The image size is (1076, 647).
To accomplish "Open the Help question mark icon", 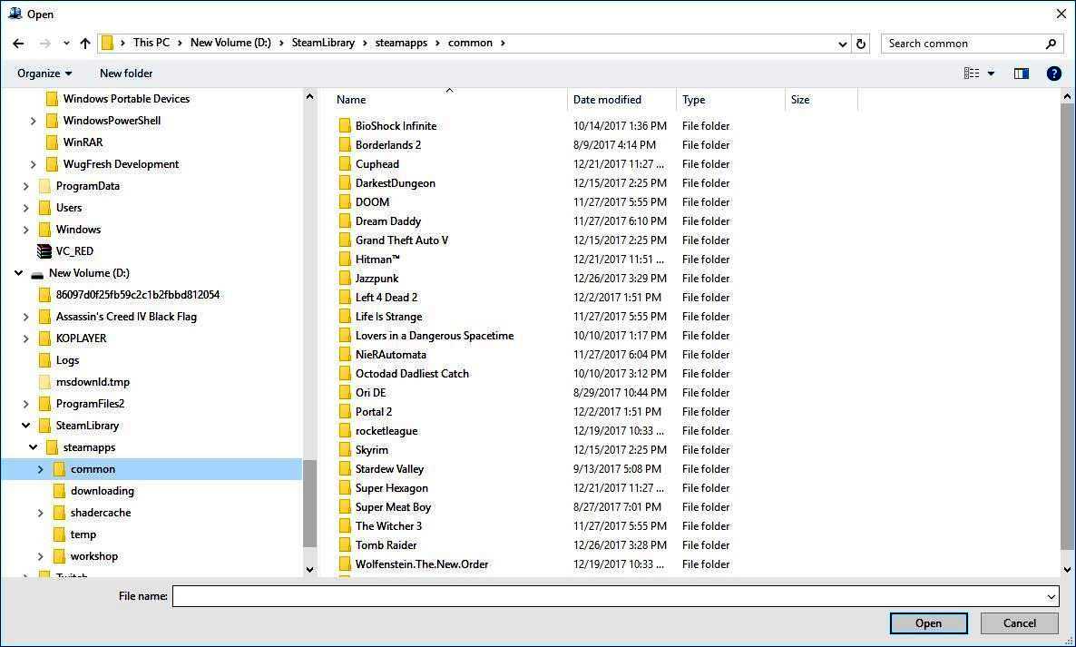I will pyautogui.click(x=1053, y=74).
